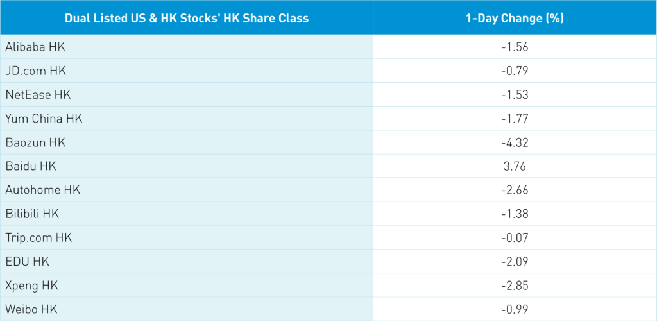Click the -2.85 value for Xpeng
657x324 pixels.
click(515, 285)
